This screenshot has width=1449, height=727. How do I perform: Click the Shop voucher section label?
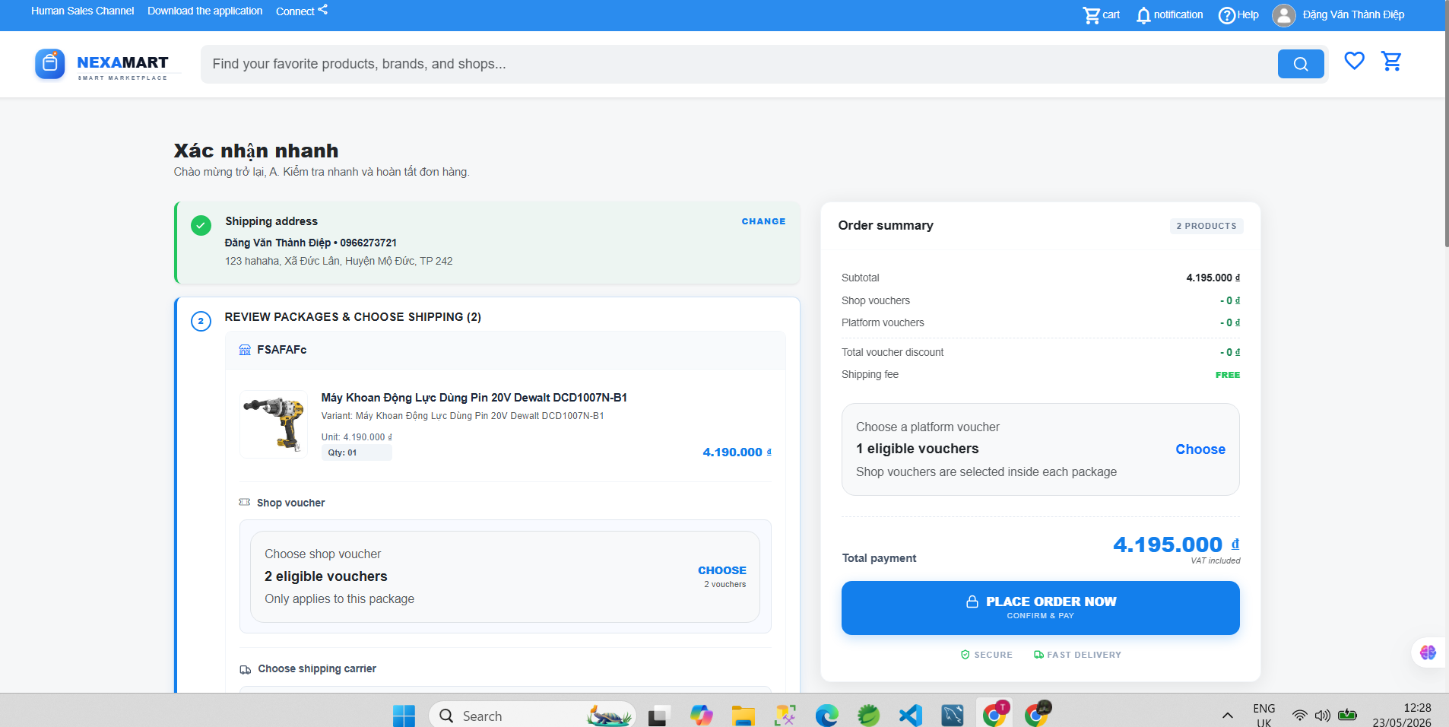290,503
